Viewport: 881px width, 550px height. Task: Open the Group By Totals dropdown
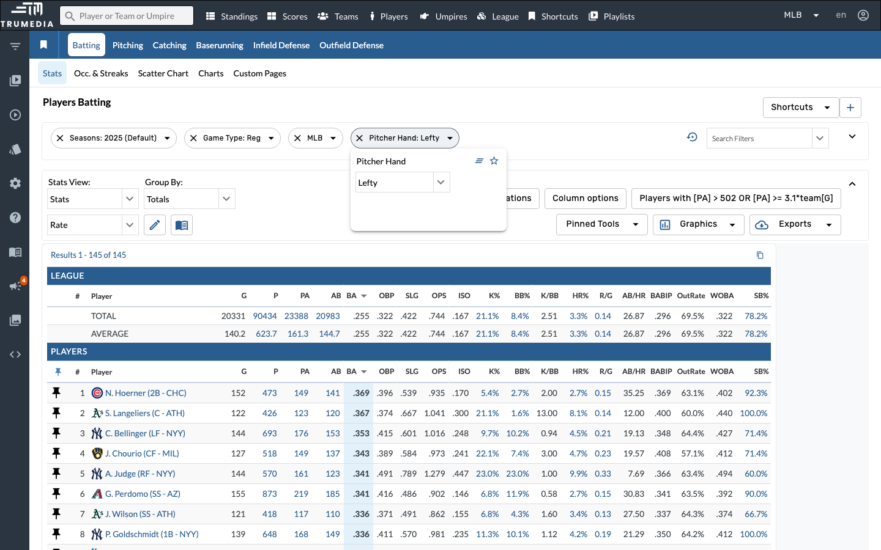pos(190,199)
